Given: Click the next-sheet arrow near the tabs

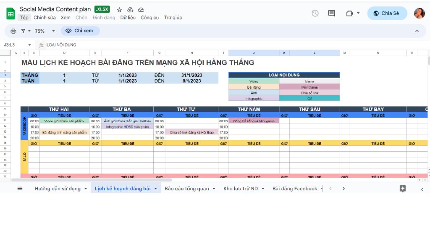Looking at the screenshot, I should pos(343,189).
